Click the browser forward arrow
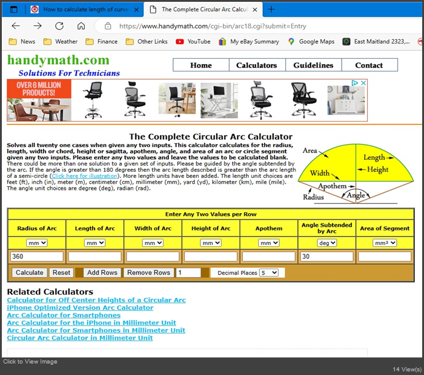 click(x=38, y=26)
